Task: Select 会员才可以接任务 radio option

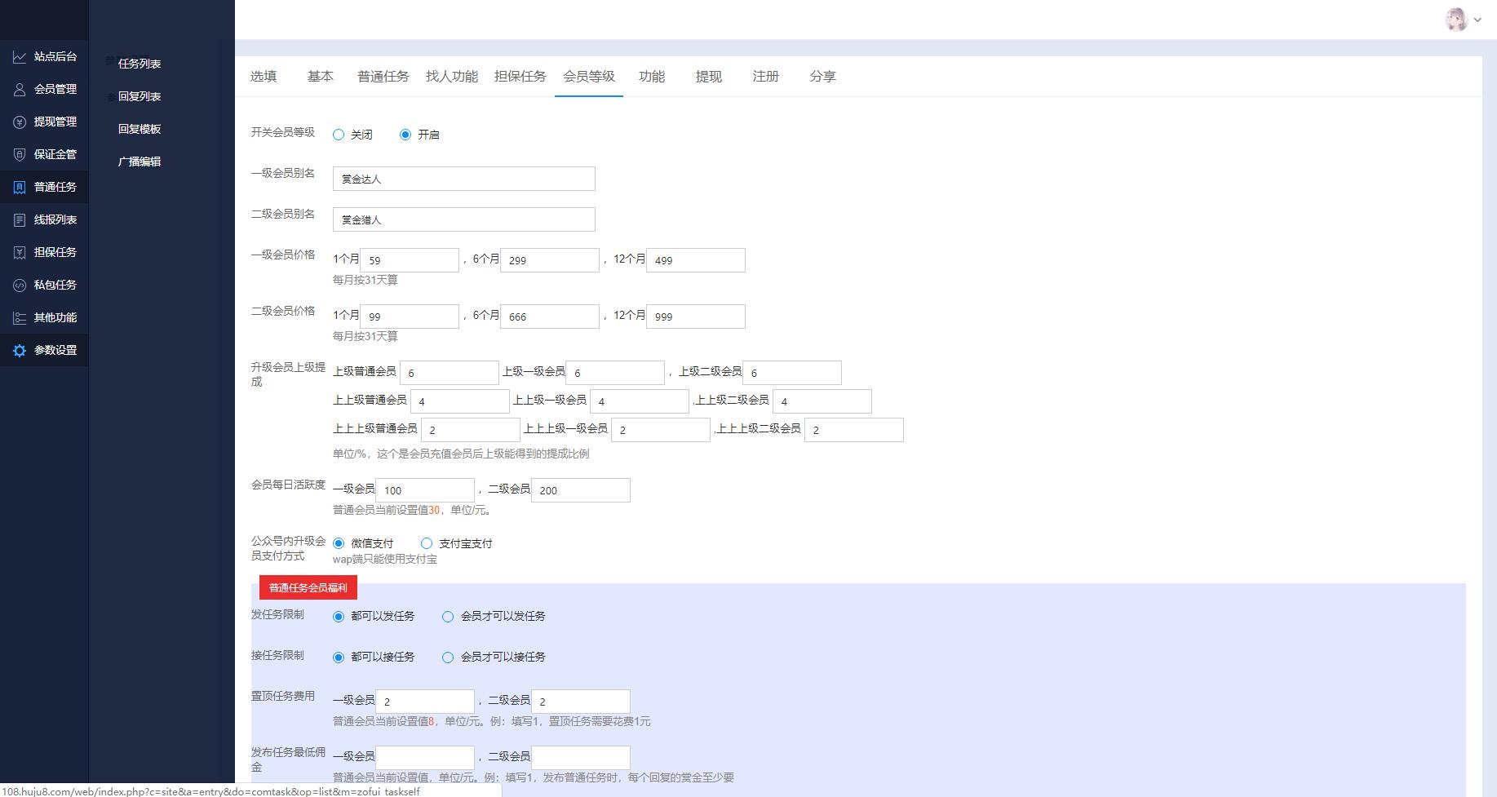Action: pyautogui.click(x=448, y=658)
